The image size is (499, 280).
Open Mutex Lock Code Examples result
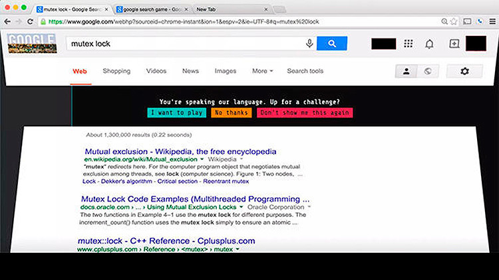[x=195, y=199]
